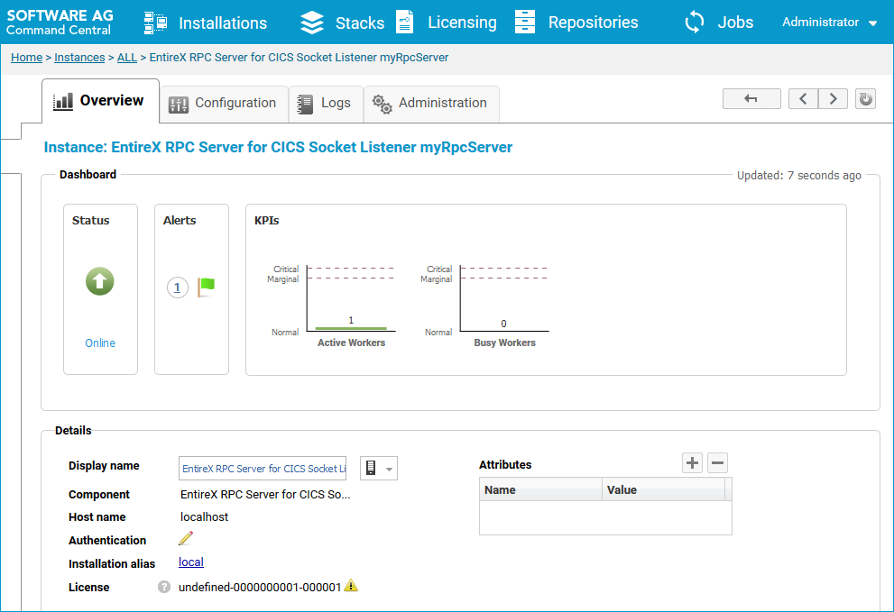Image resolution: width=894 pixels, height=612 pixels.
Task: Click the Updated 7 seconds ago text
Action: tap(798, 176)
